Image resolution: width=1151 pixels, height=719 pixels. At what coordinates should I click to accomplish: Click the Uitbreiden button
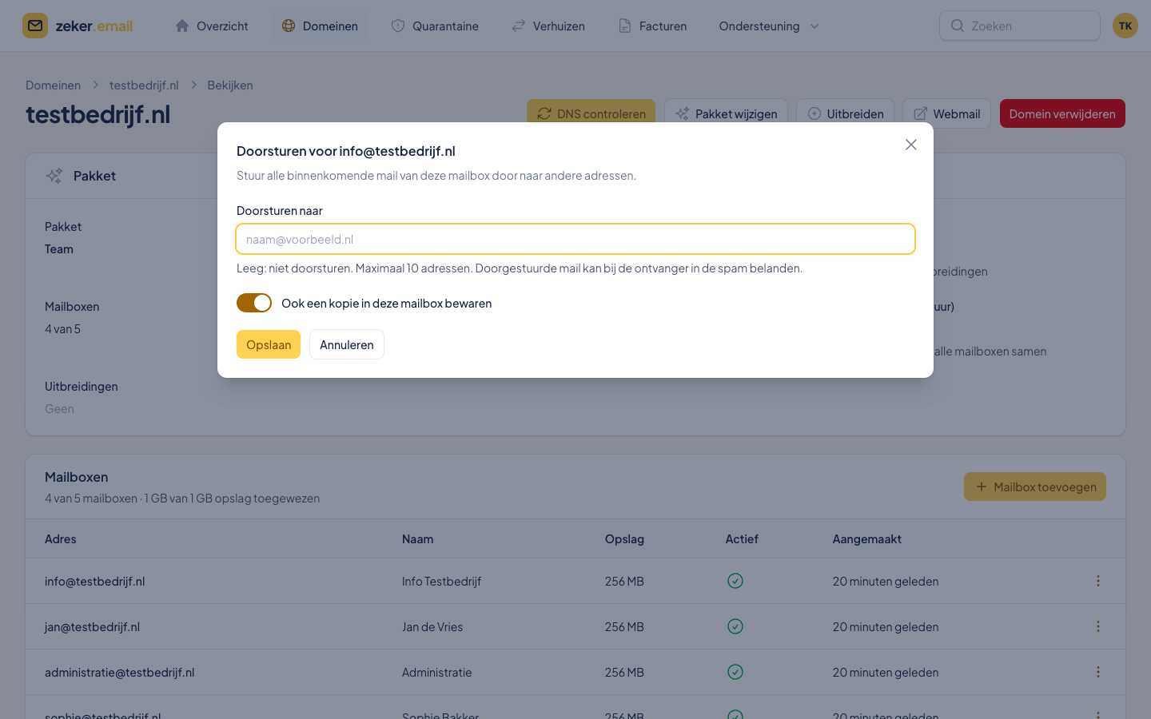tap(845, 113)
